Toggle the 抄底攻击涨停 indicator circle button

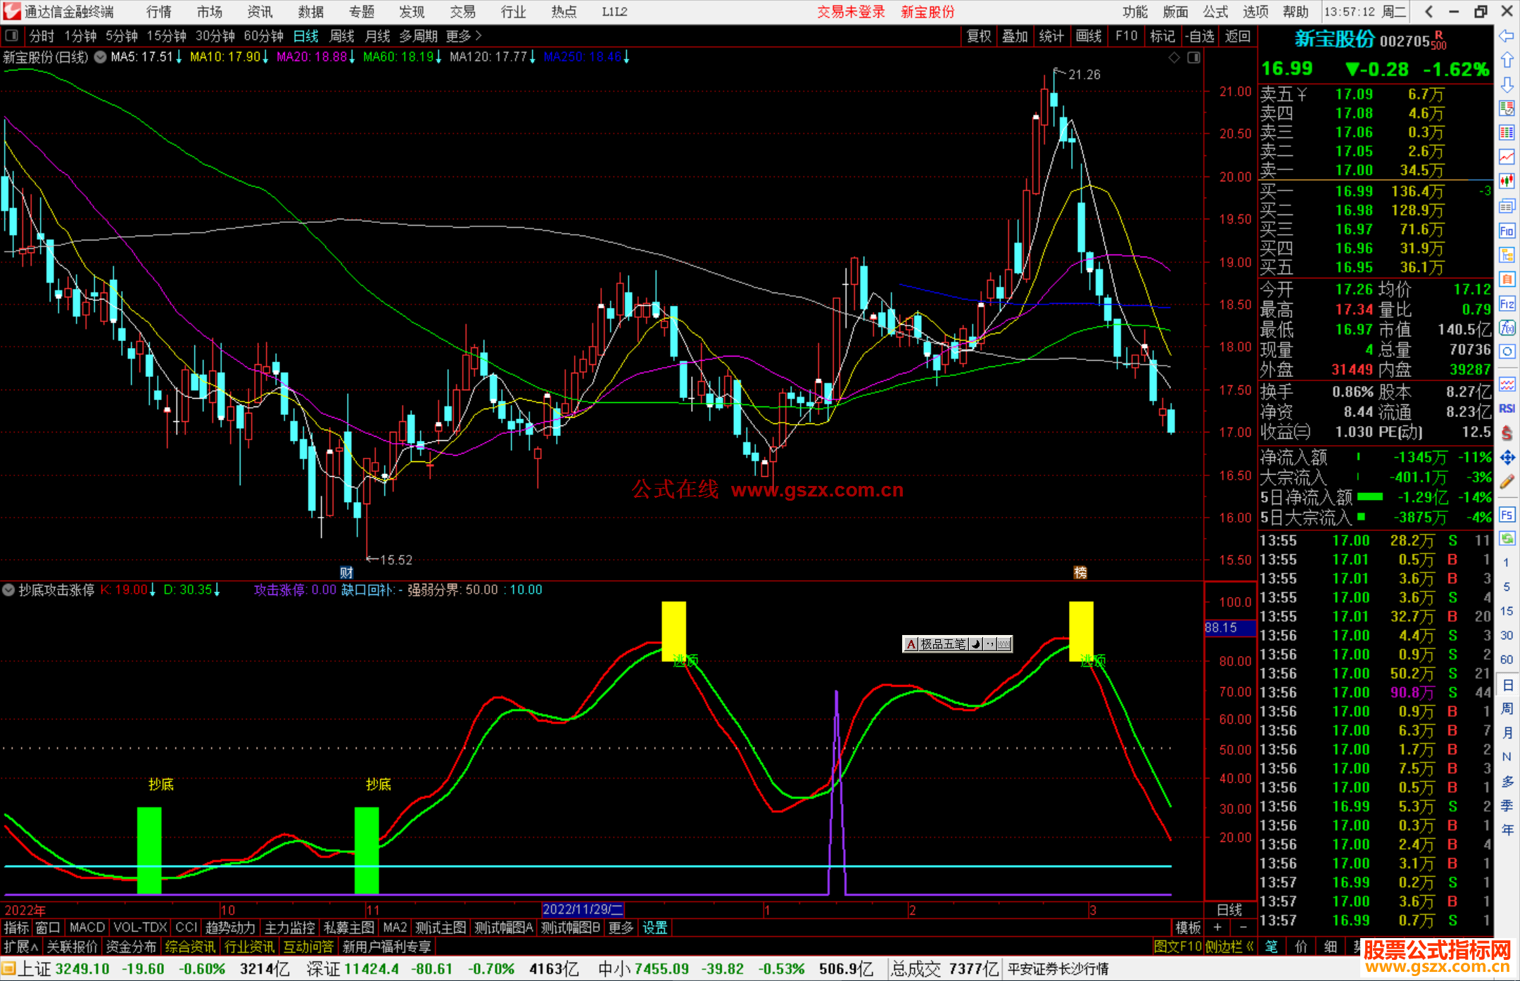click(8, 590)
